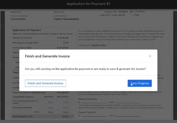Click the Contract Date value 4/5/21
The image size is (177, 123).
pyautogui.click(x=122, y=15)
